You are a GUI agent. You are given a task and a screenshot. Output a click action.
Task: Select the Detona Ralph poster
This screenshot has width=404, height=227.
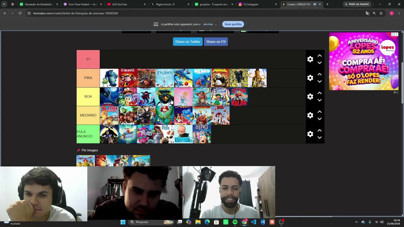tap(239, 96)
